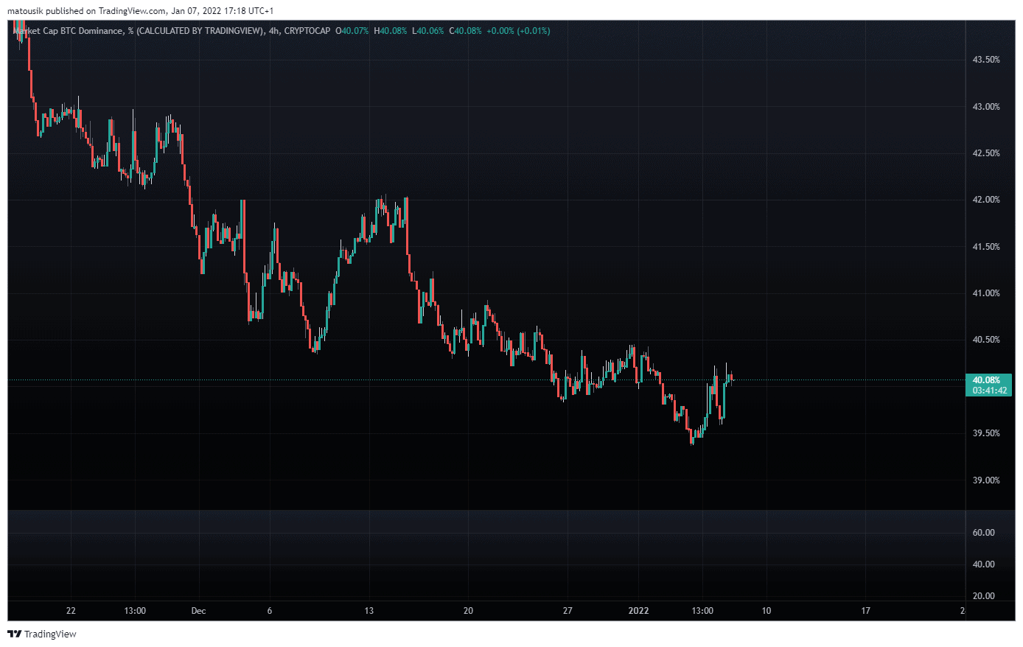Click the 27 date marker on time axis
The height and width of the screenshot is (647, 1023).
[568, 611]
